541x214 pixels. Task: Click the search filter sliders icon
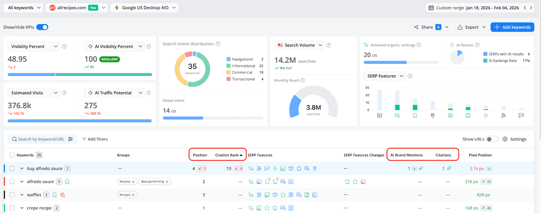coord(70,139)
